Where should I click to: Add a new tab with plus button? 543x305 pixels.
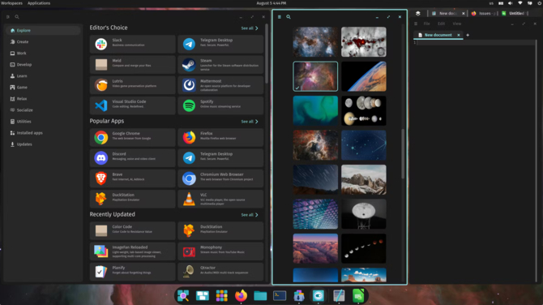click(468, 35)
